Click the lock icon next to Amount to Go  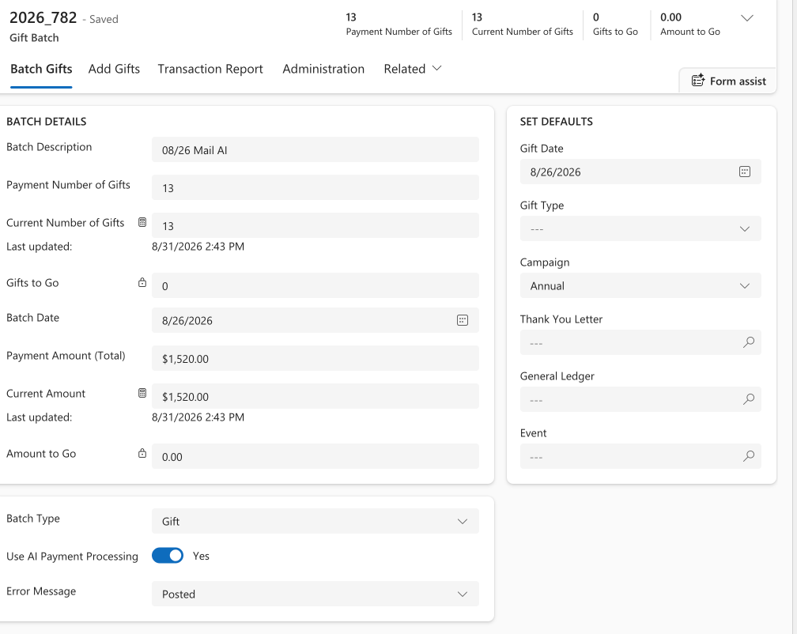click(x=142, y=453)
